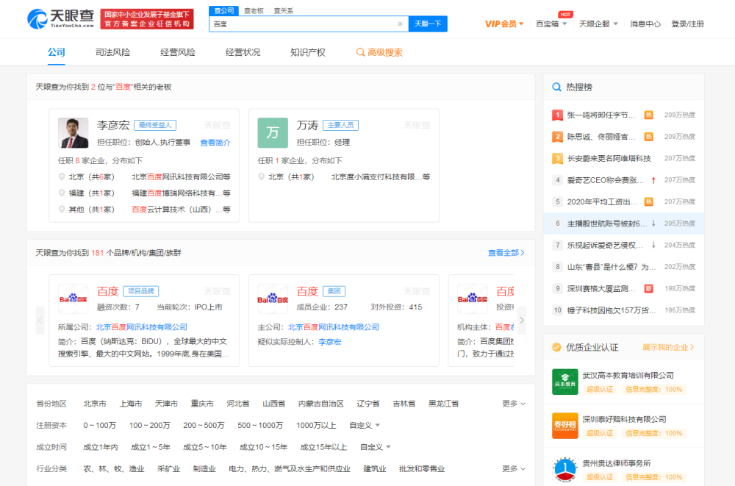Open 李彦宏's profile photo
Image resolution: width=735 pixels, height=486 pixels.
pyautogui.click(x=73, y=133)
